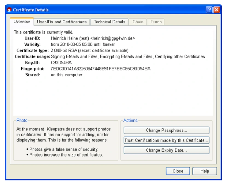Open the Technical Details tab
The width and height of the screenshot is (225, 183).
[109, 22]
